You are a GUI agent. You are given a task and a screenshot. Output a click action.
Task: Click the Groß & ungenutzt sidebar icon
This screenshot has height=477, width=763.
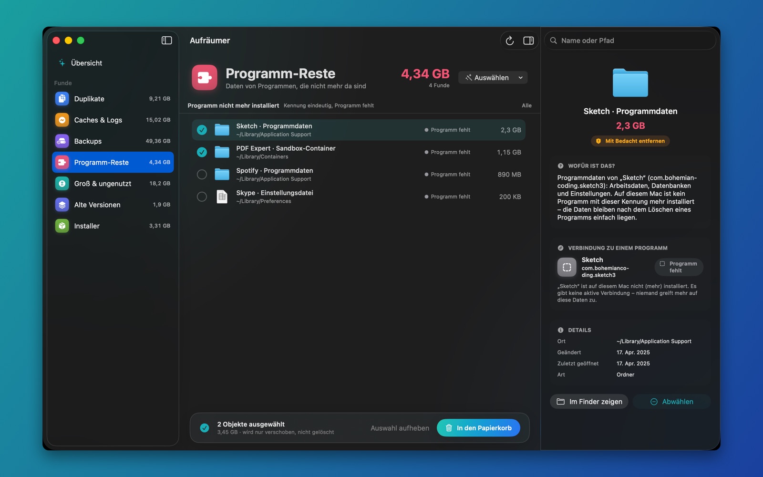tap(62, 184)
